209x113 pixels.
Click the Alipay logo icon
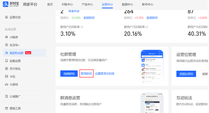(6, 4)
